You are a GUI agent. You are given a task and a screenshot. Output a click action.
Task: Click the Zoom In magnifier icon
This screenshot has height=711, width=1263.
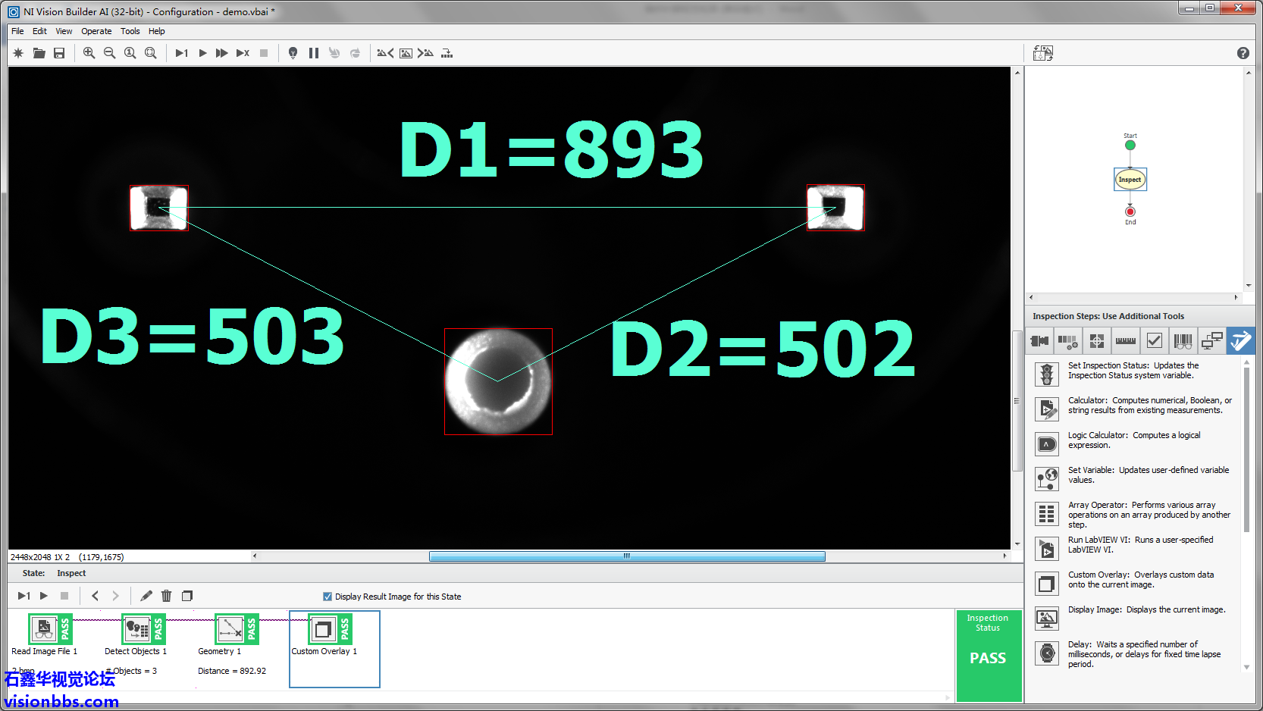(89, 53)
